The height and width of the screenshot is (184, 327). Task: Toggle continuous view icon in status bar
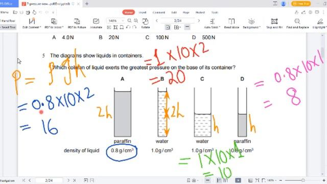tap(208, 180)
